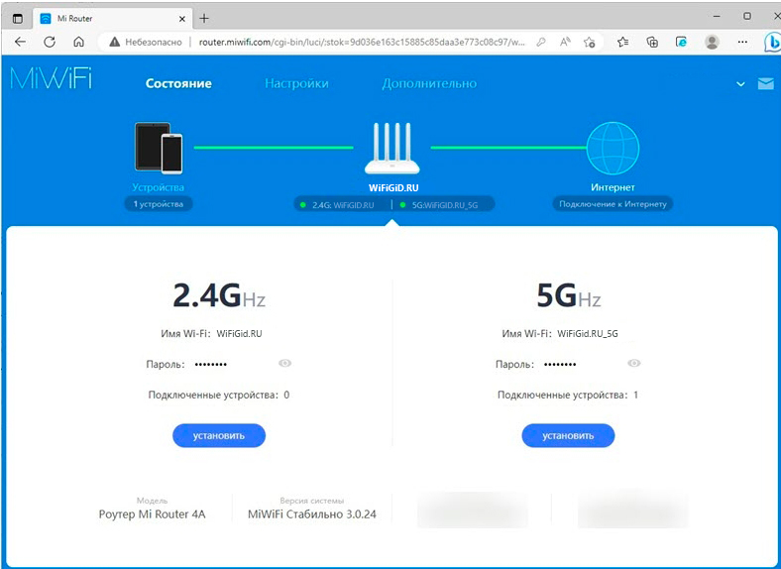
Task: Click the 5G:WiFiGiD.RU_5G status
Action: 439,205
